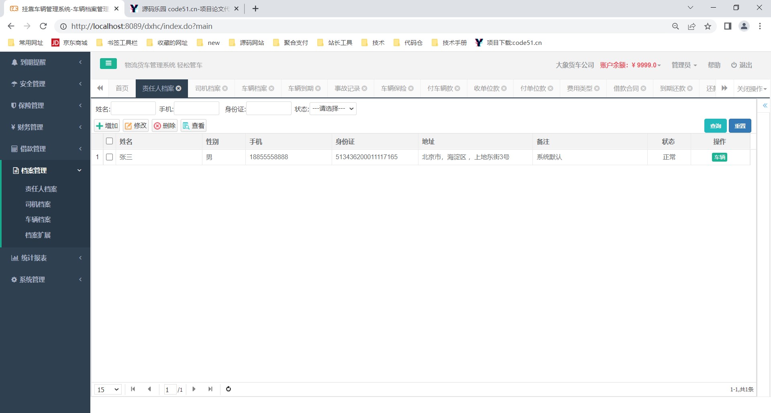
Task: Expand the 借款管理 sidebar menu
Action: pyautogui.click(x=45, y=149)
